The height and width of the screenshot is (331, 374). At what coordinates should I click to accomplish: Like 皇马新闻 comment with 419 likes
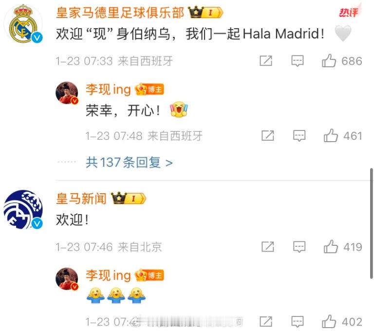click(x=331, y=247)
